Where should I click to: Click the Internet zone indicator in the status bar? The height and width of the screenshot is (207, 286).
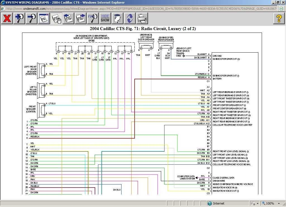click(216, 203)
